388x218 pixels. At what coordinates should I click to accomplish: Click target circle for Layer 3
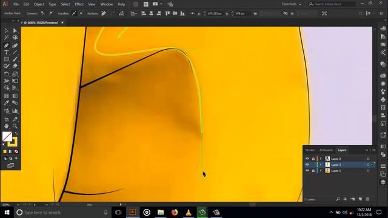[368, 165]
